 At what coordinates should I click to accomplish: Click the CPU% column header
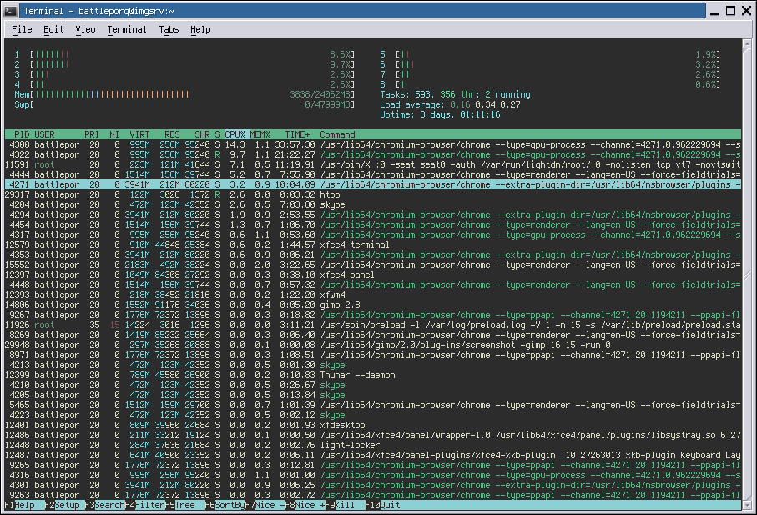[x=235, y=134]
